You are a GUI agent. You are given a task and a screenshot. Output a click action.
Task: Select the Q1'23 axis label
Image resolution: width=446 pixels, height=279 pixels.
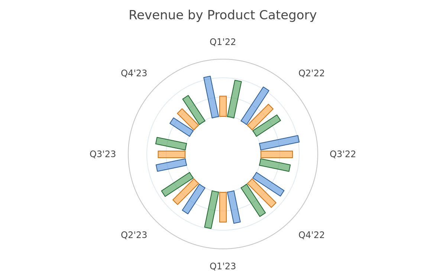[x=223, y=266]
